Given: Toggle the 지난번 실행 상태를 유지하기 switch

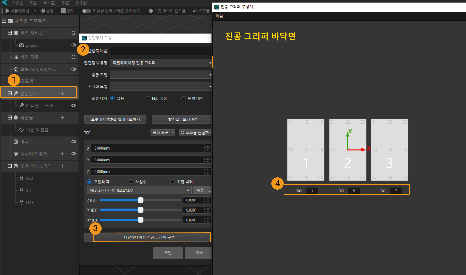Looking at the screenshot, I should (87, 11).
